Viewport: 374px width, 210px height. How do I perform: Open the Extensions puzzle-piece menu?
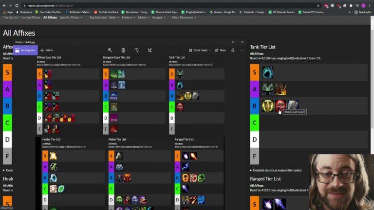351,5
